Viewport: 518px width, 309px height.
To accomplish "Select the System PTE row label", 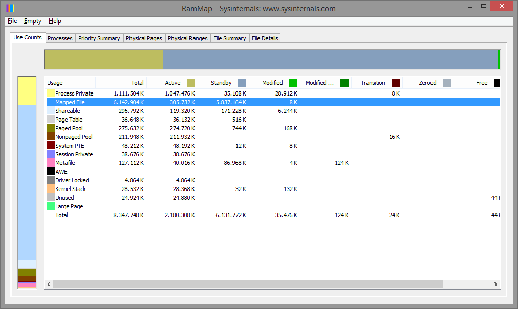I will 70,146.
